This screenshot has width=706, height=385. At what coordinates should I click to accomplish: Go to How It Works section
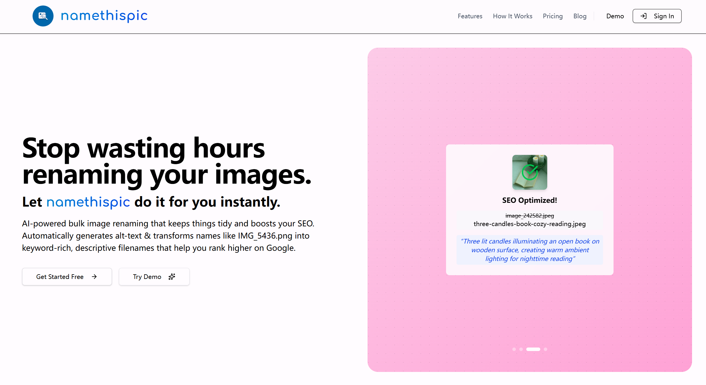[512, 16]
